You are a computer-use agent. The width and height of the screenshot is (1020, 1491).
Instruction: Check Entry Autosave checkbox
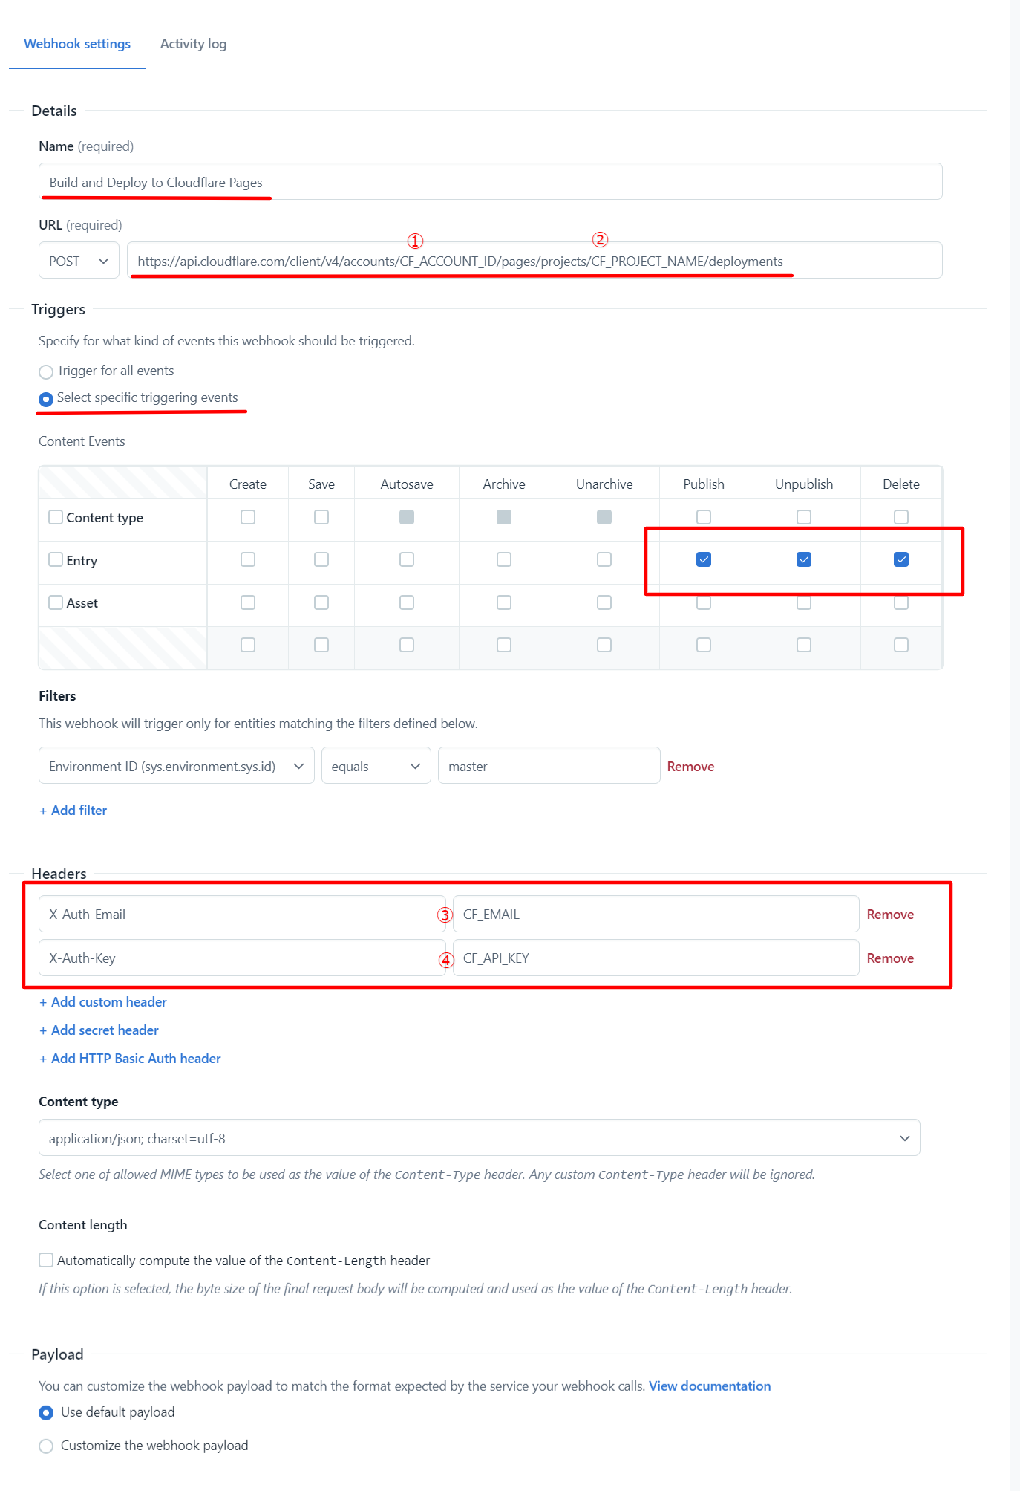pyautogui.click(x=407, y=559)
